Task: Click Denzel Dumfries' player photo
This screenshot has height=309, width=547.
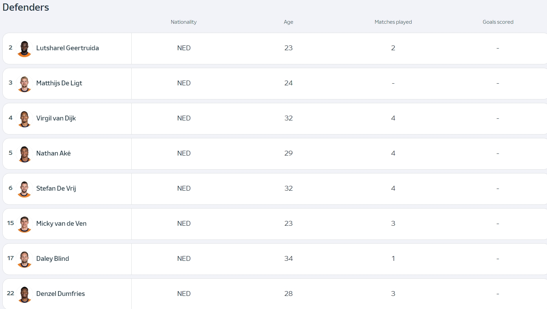Action: coord(24,294)
